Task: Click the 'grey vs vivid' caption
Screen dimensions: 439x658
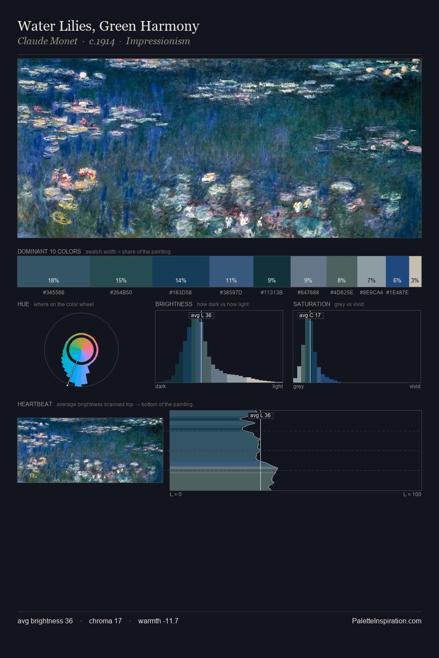Action: 349,304
